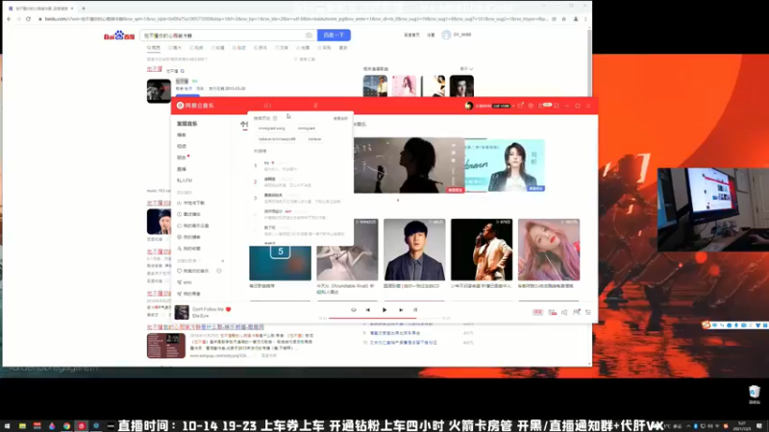Open 朋友 with red dot in sidebar
Viewport: 769px width, 432px height.
pyautogui.click(x=183, y=157)
